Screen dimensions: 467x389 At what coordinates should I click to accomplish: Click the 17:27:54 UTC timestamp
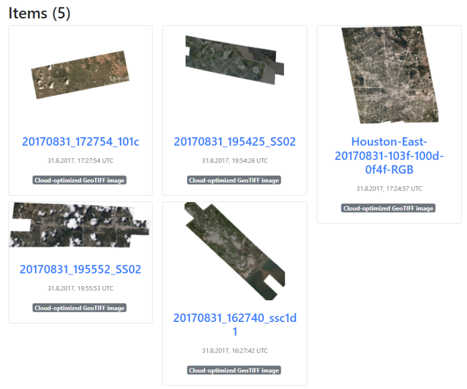point(80,160)
